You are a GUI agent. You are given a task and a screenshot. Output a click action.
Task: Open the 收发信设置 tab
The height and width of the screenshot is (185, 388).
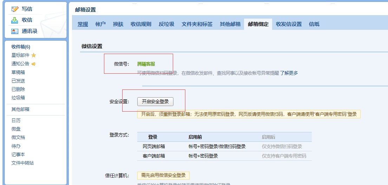click(x=289, y=24)
